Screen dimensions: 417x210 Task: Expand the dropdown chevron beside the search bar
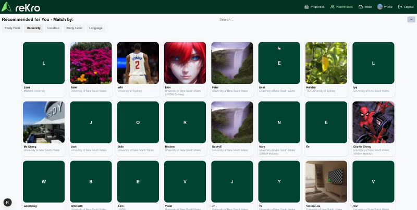411,19
